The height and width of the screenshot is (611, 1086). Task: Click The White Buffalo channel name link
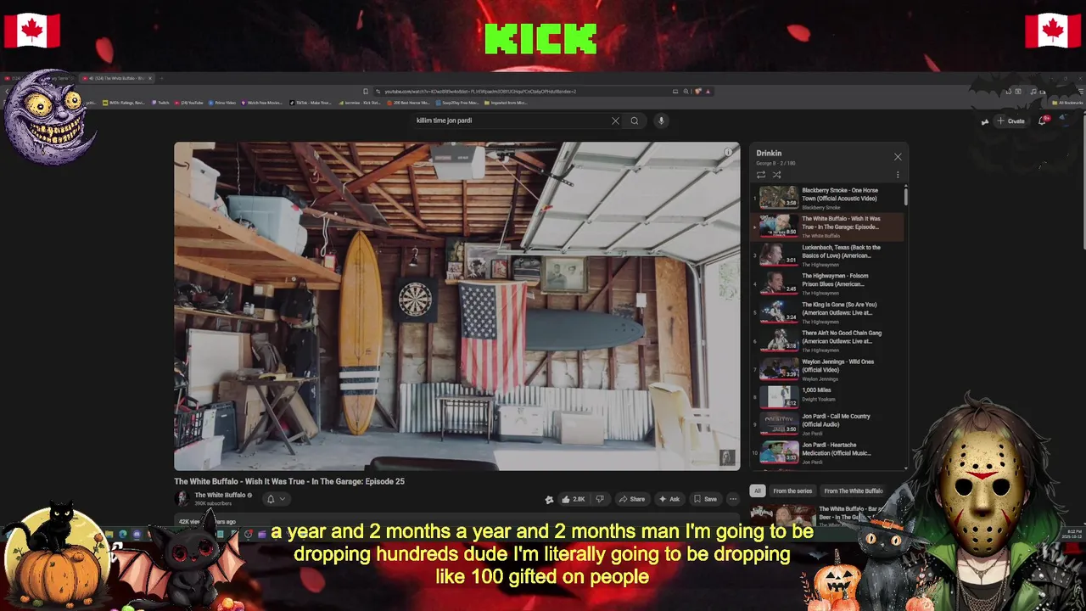click(x=220, y=496)
